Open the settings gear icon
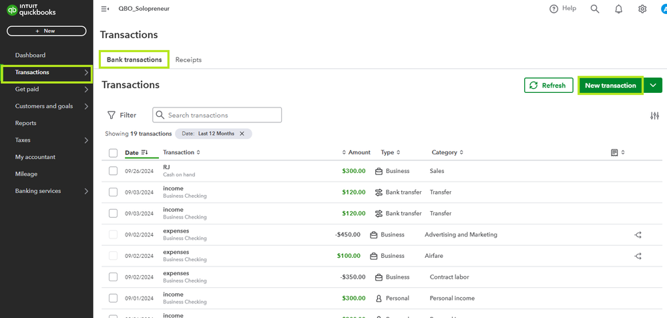 click(642, 9)
